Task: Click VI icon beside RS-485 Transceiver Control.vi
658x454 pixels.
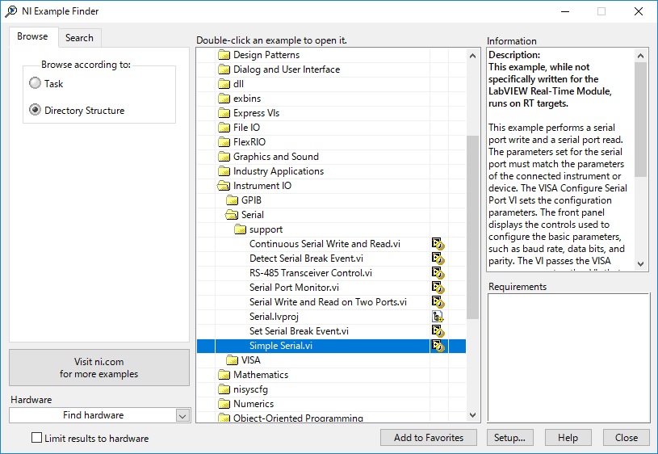Action: pyautogui.click(x=438, y=273)
